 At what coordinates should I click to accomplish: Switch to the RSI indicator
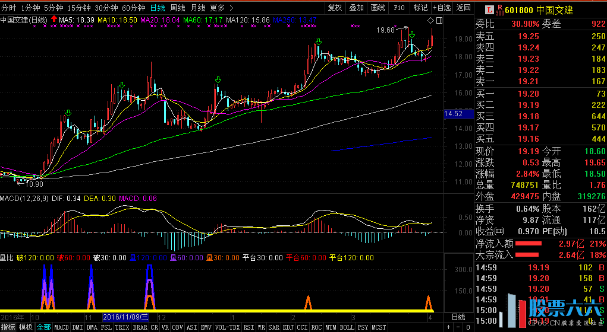pos(249,327)
